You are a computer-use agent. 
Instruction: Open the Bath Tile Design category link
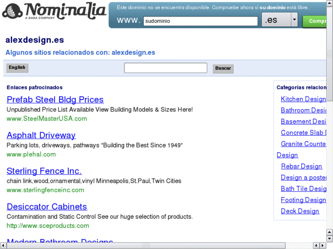[x=304, y=189]
